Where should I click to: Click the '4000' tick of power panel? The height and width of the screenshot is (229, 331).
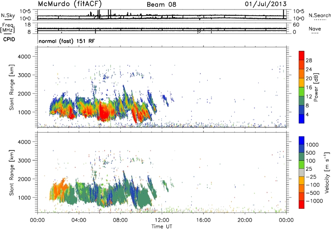coord(24,57)
